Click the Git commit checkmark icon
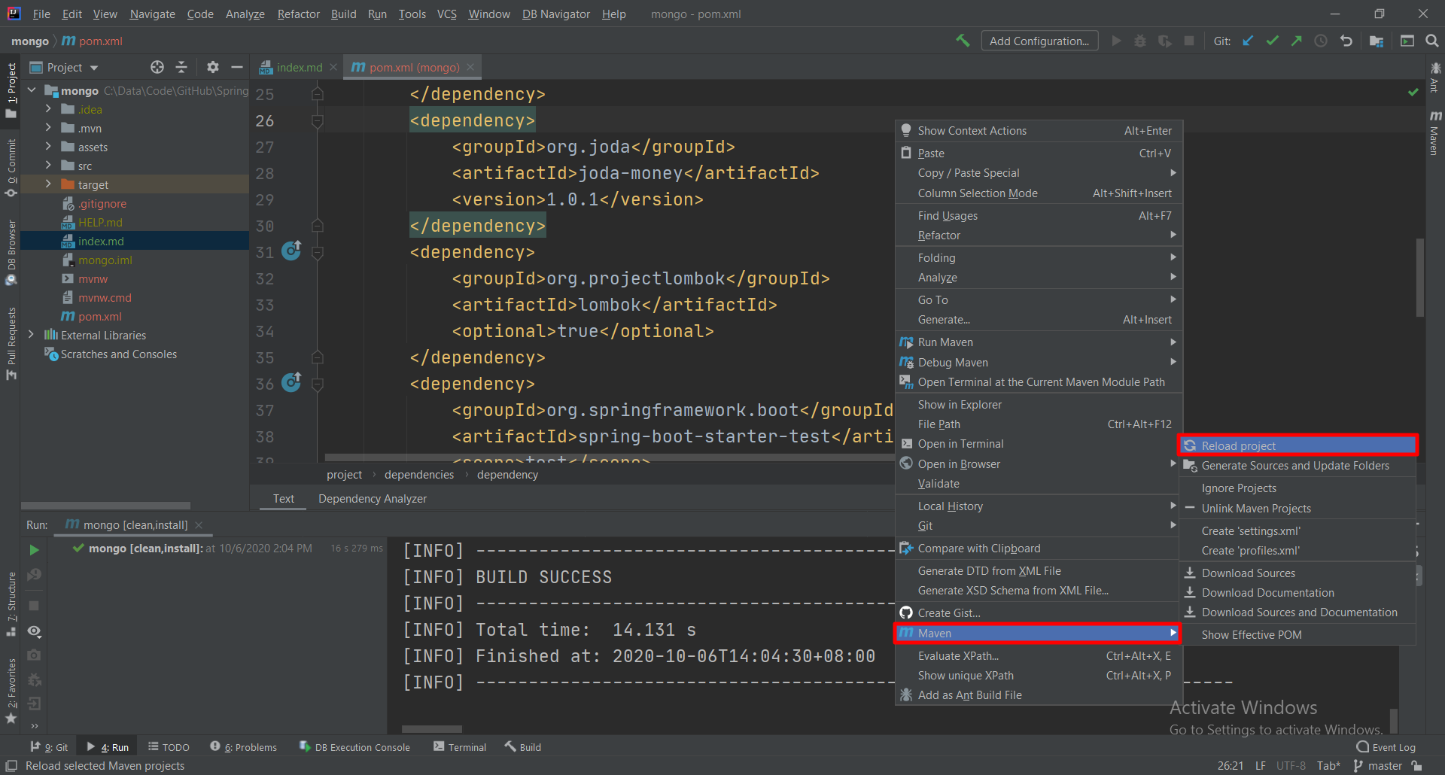 1272,41
